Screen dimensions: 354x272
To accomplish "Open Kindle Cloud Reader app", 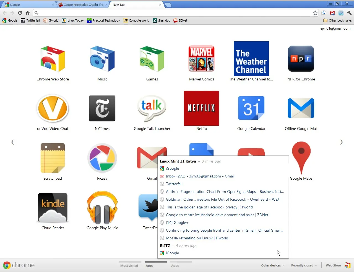I will point(53,208).
